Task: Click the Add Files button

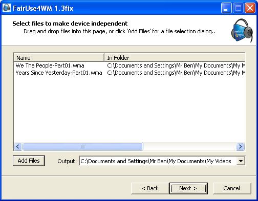Action: [x=29, y=161]
